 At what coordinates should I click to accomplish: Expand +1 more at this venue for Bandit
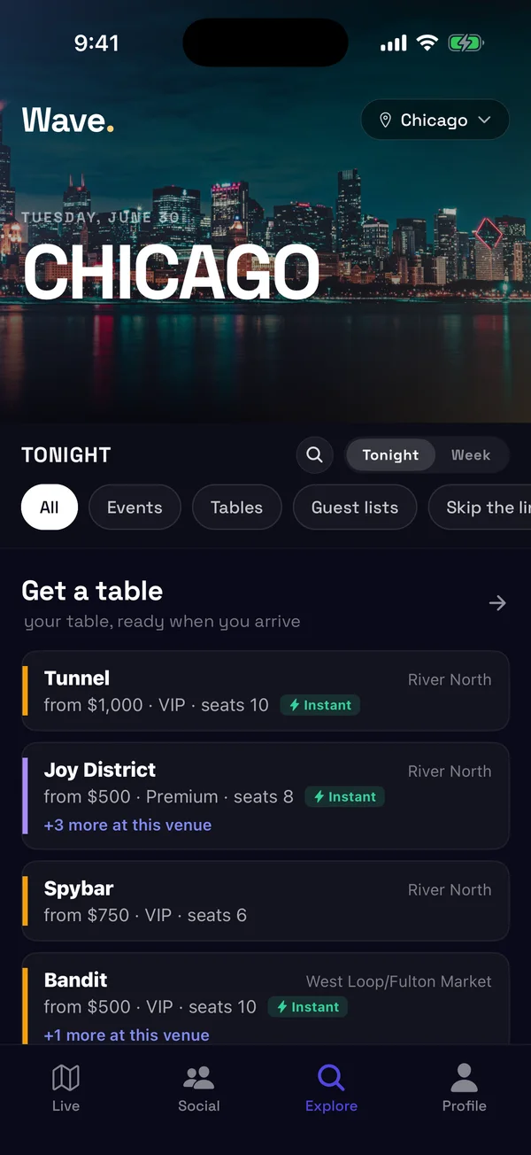(127, 1035)
